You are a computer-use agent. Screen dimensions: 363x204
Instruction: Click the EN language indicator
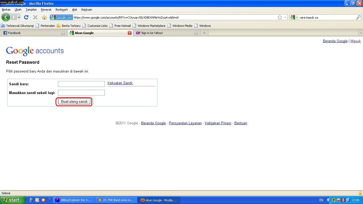point(321,200)
